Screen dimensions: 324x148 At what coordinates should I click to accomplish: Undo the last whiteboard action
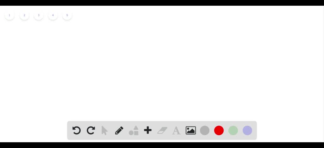coord(77,131)
